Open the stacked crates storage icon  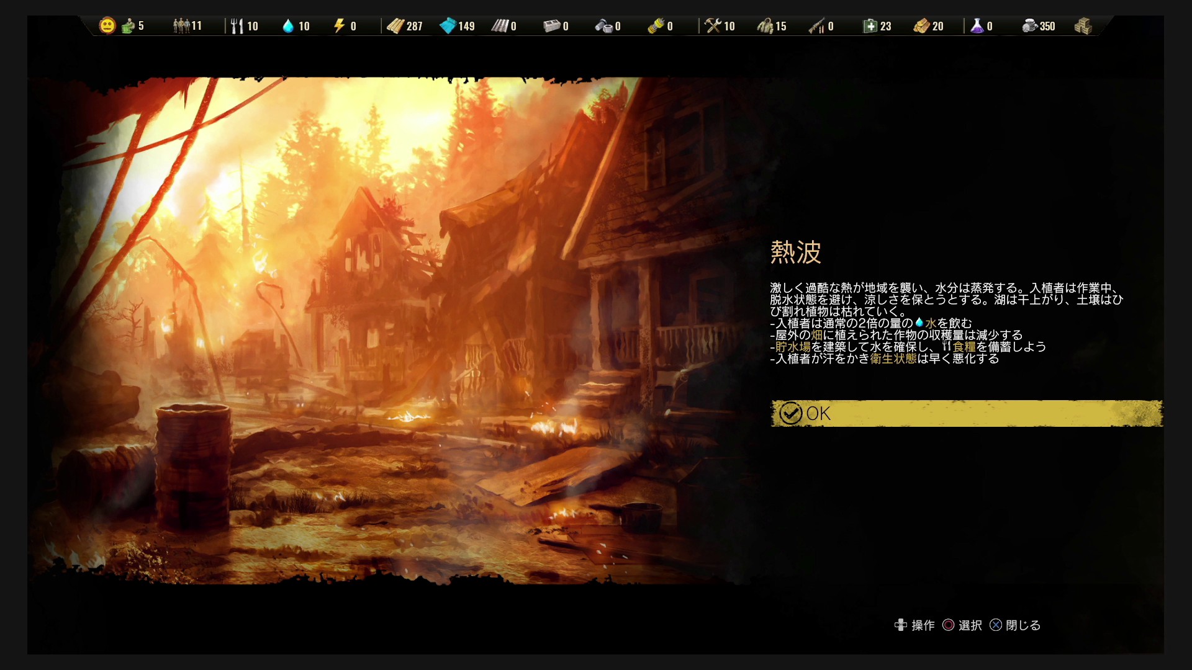point(1083,26)
